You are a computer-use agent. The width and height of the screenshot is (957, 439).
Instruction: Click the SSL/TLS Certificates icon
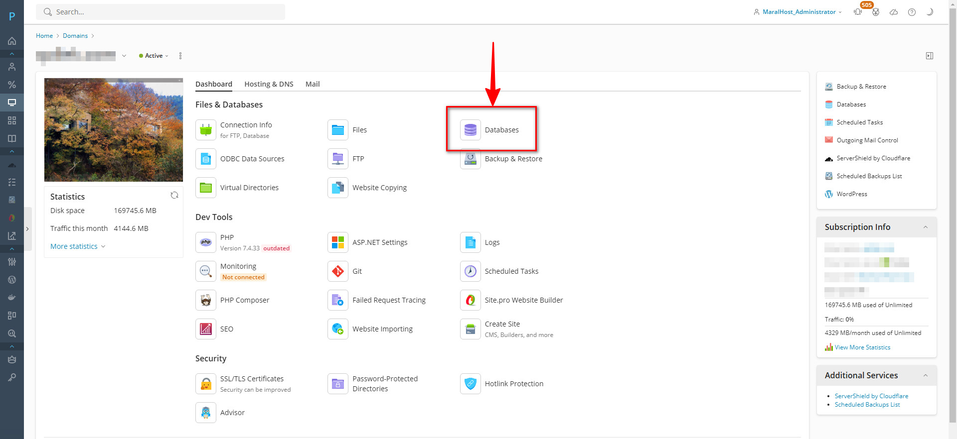[206, 384]
